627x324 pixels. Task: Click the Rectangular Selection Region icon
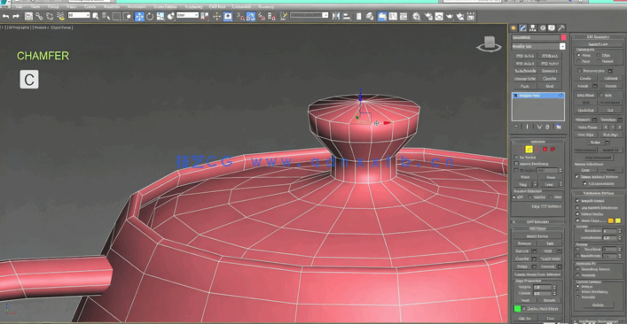116,16
